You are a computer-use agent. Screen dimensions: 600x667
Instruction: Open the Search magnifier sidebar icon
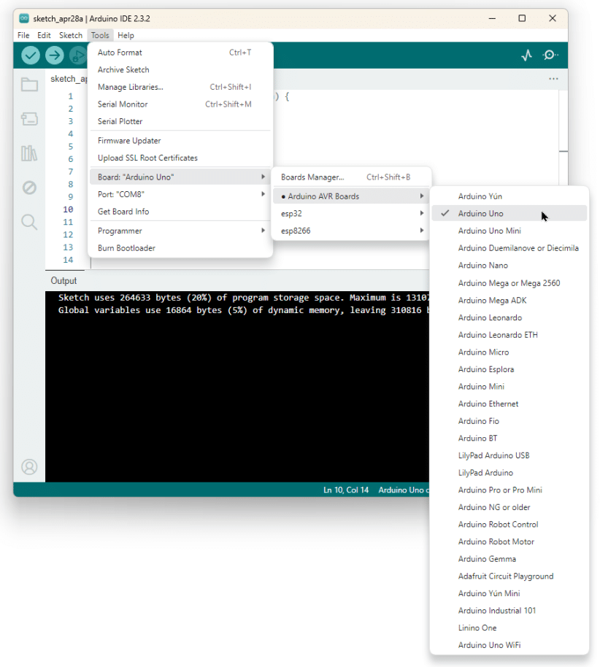click(x=29, y=222)
